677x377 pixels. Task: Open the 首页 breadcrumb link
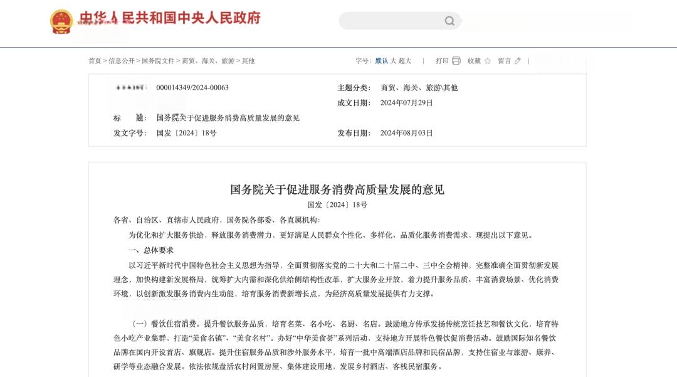pos(95,61)
